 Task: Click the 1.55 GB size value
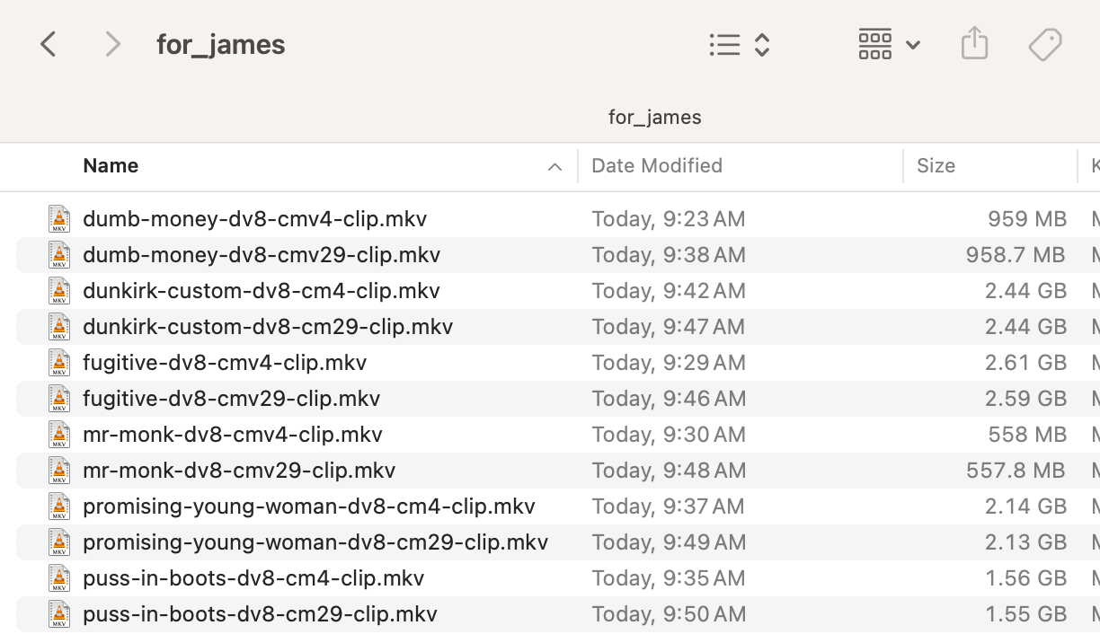1025,613
